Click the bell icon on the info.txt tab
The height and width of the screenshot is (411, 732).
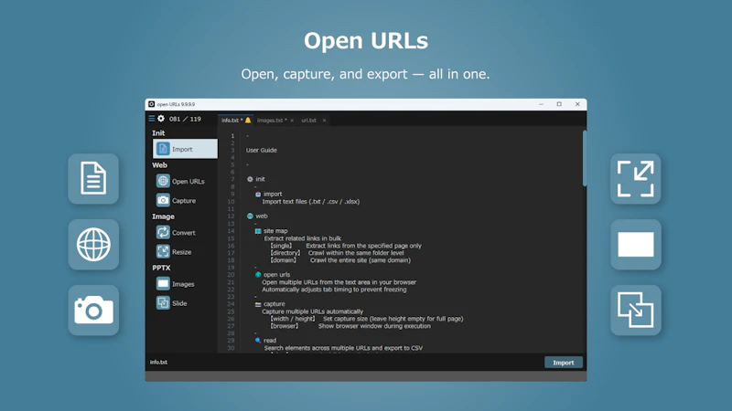[x=248, y=121]
